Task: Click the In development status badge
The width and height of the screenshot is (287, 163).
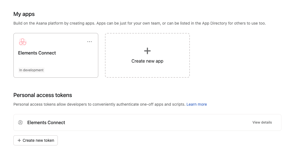Action: tap(31, 70)
